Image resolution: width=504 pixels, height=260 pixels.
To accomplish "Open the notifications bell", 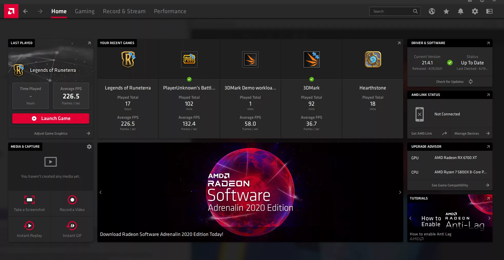I will pos(461,11).
